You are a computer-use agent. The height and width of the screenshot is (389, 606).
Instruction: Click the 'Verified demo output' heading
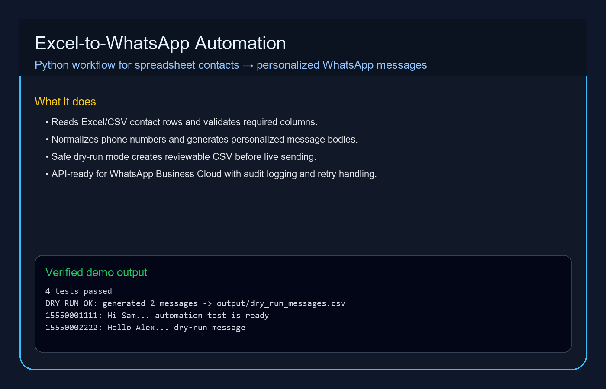click(96, 272)
